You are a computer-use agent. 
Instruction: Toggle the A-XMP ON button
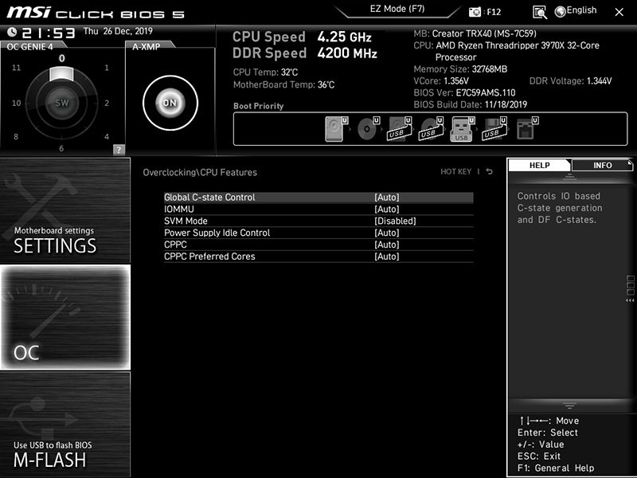tap(170, 103)
